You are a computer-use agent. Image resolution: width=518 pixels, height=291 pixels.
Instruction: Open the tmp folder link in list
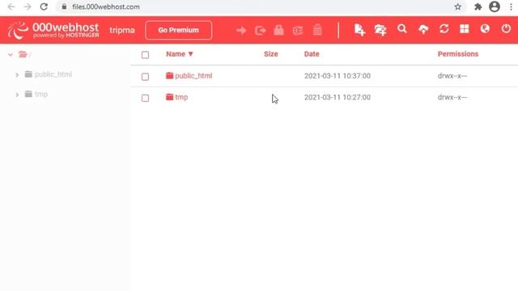(x=181, y=97)
